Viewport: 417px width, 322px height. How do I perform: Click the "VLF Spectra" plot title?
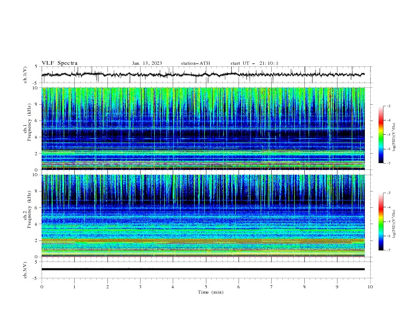pos(59,63)
